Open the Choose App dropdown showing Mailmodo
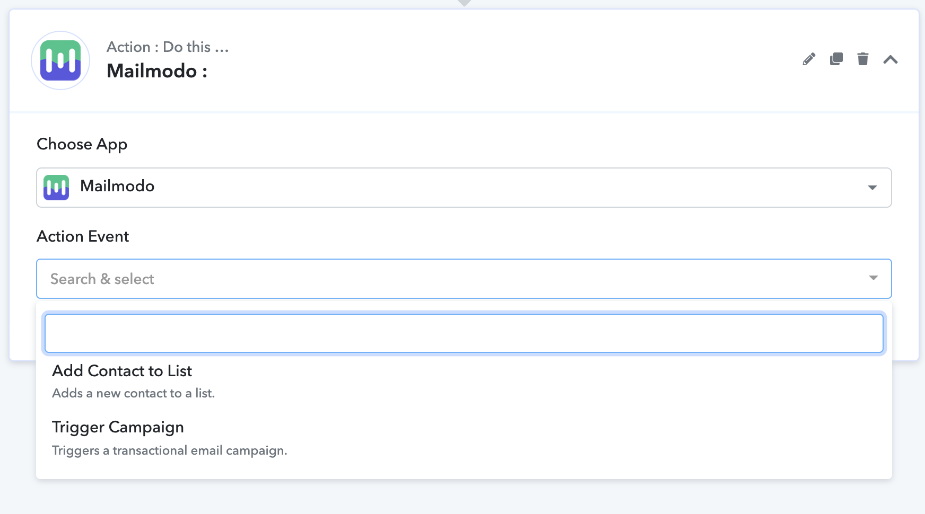Viewport: 925px width, 514px height. coord(464,188)
